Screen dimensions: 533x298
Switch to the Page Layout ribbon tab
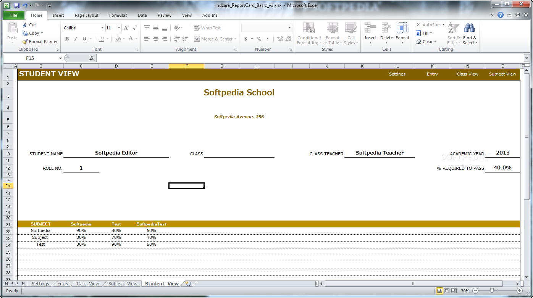87,15
